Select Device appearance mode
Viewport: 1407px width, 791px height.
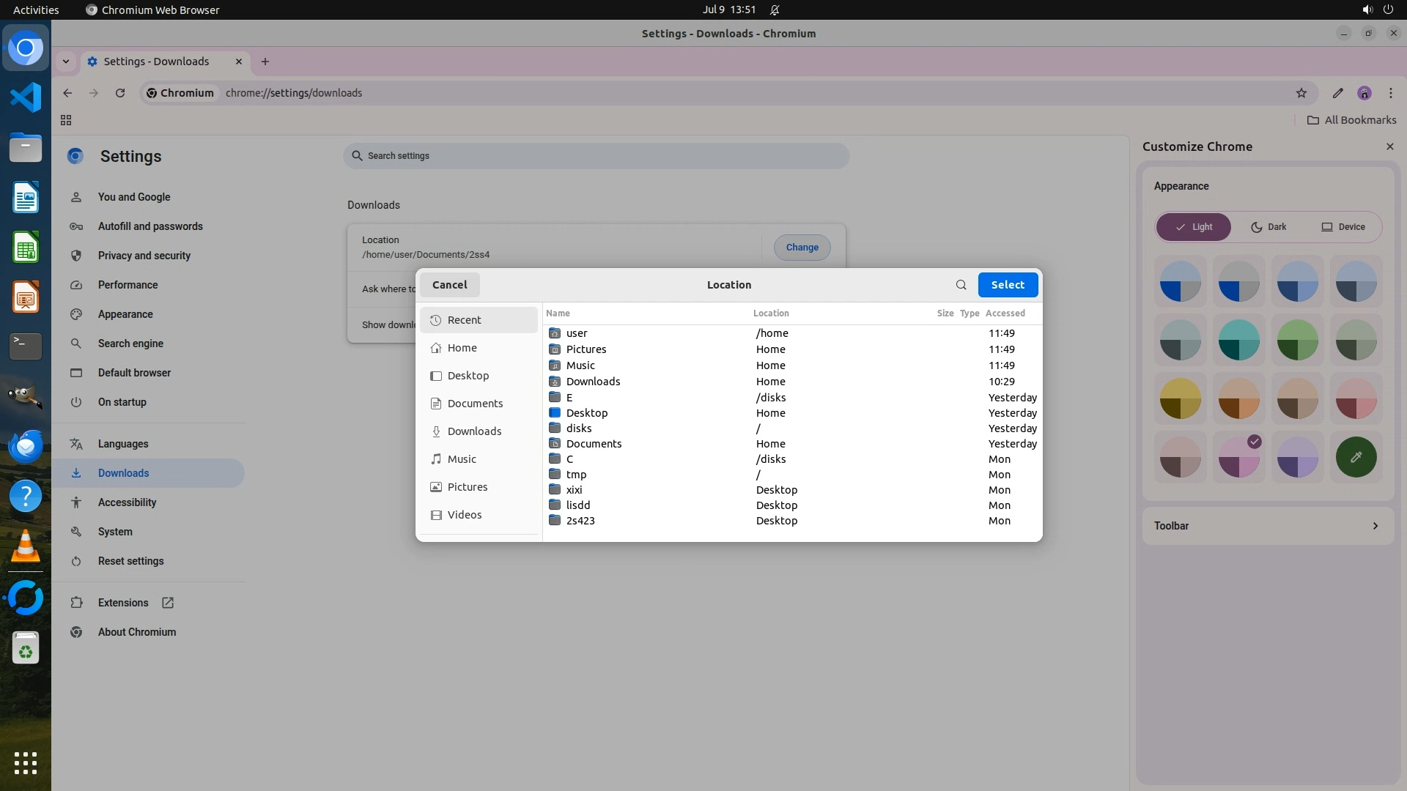(x=1343, y=227)
